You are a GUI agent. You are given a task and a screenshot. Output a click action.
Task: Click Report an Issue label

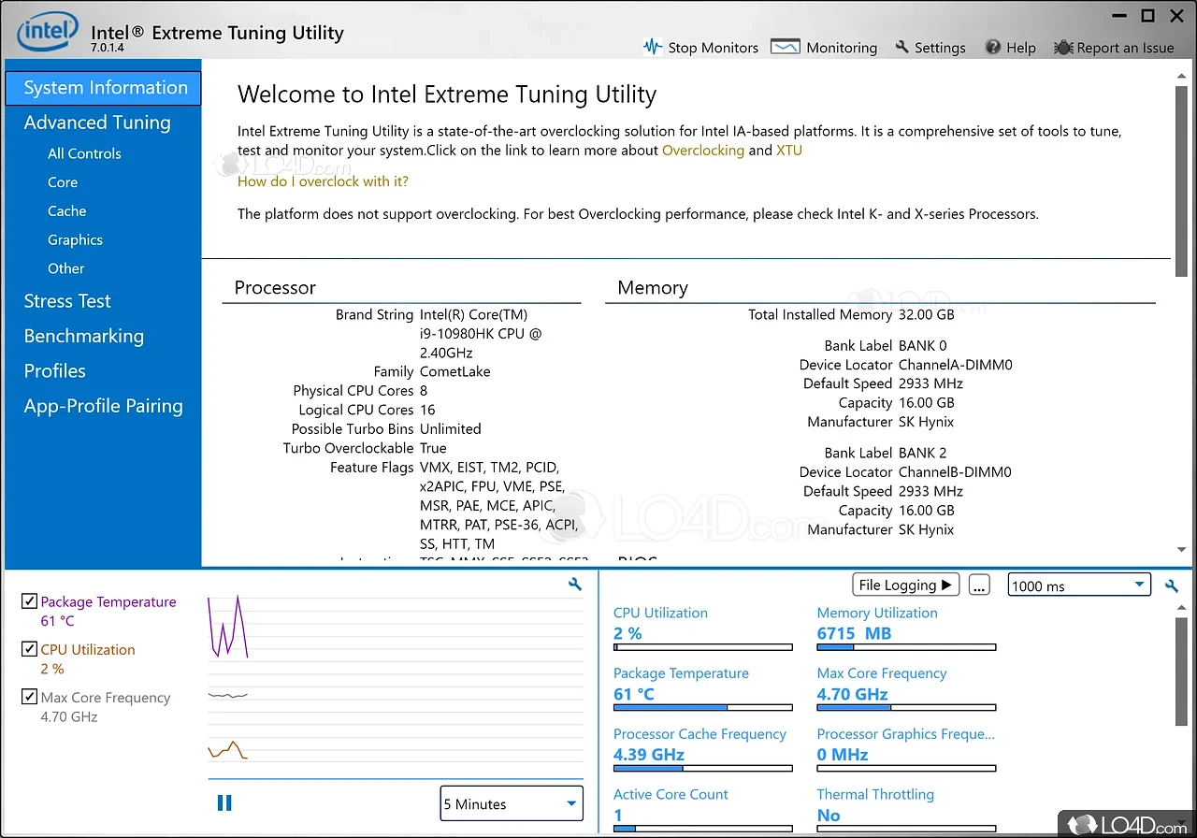[1125, 48]
